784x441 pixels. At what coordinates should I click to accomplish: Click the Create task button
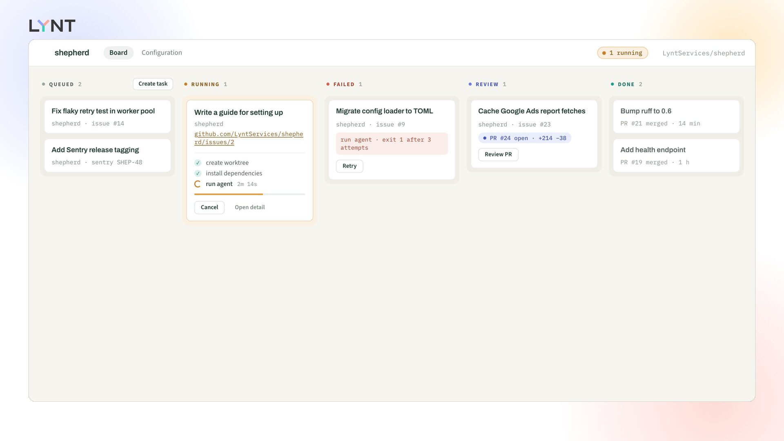[x=153, y=84]
